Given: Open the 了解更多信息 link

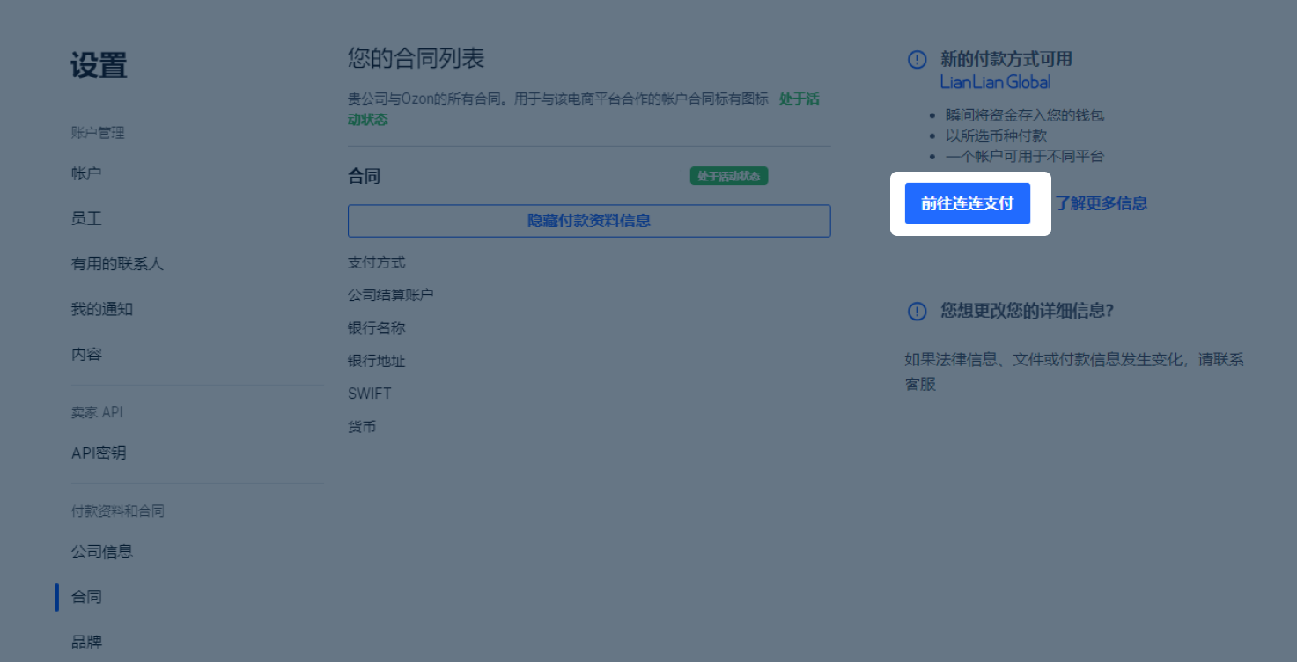Looking at the screenshot, I should (1102, 203).
